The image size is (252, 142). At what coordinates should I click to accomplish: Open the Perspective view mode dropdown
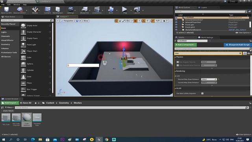[x=67, y=21]
